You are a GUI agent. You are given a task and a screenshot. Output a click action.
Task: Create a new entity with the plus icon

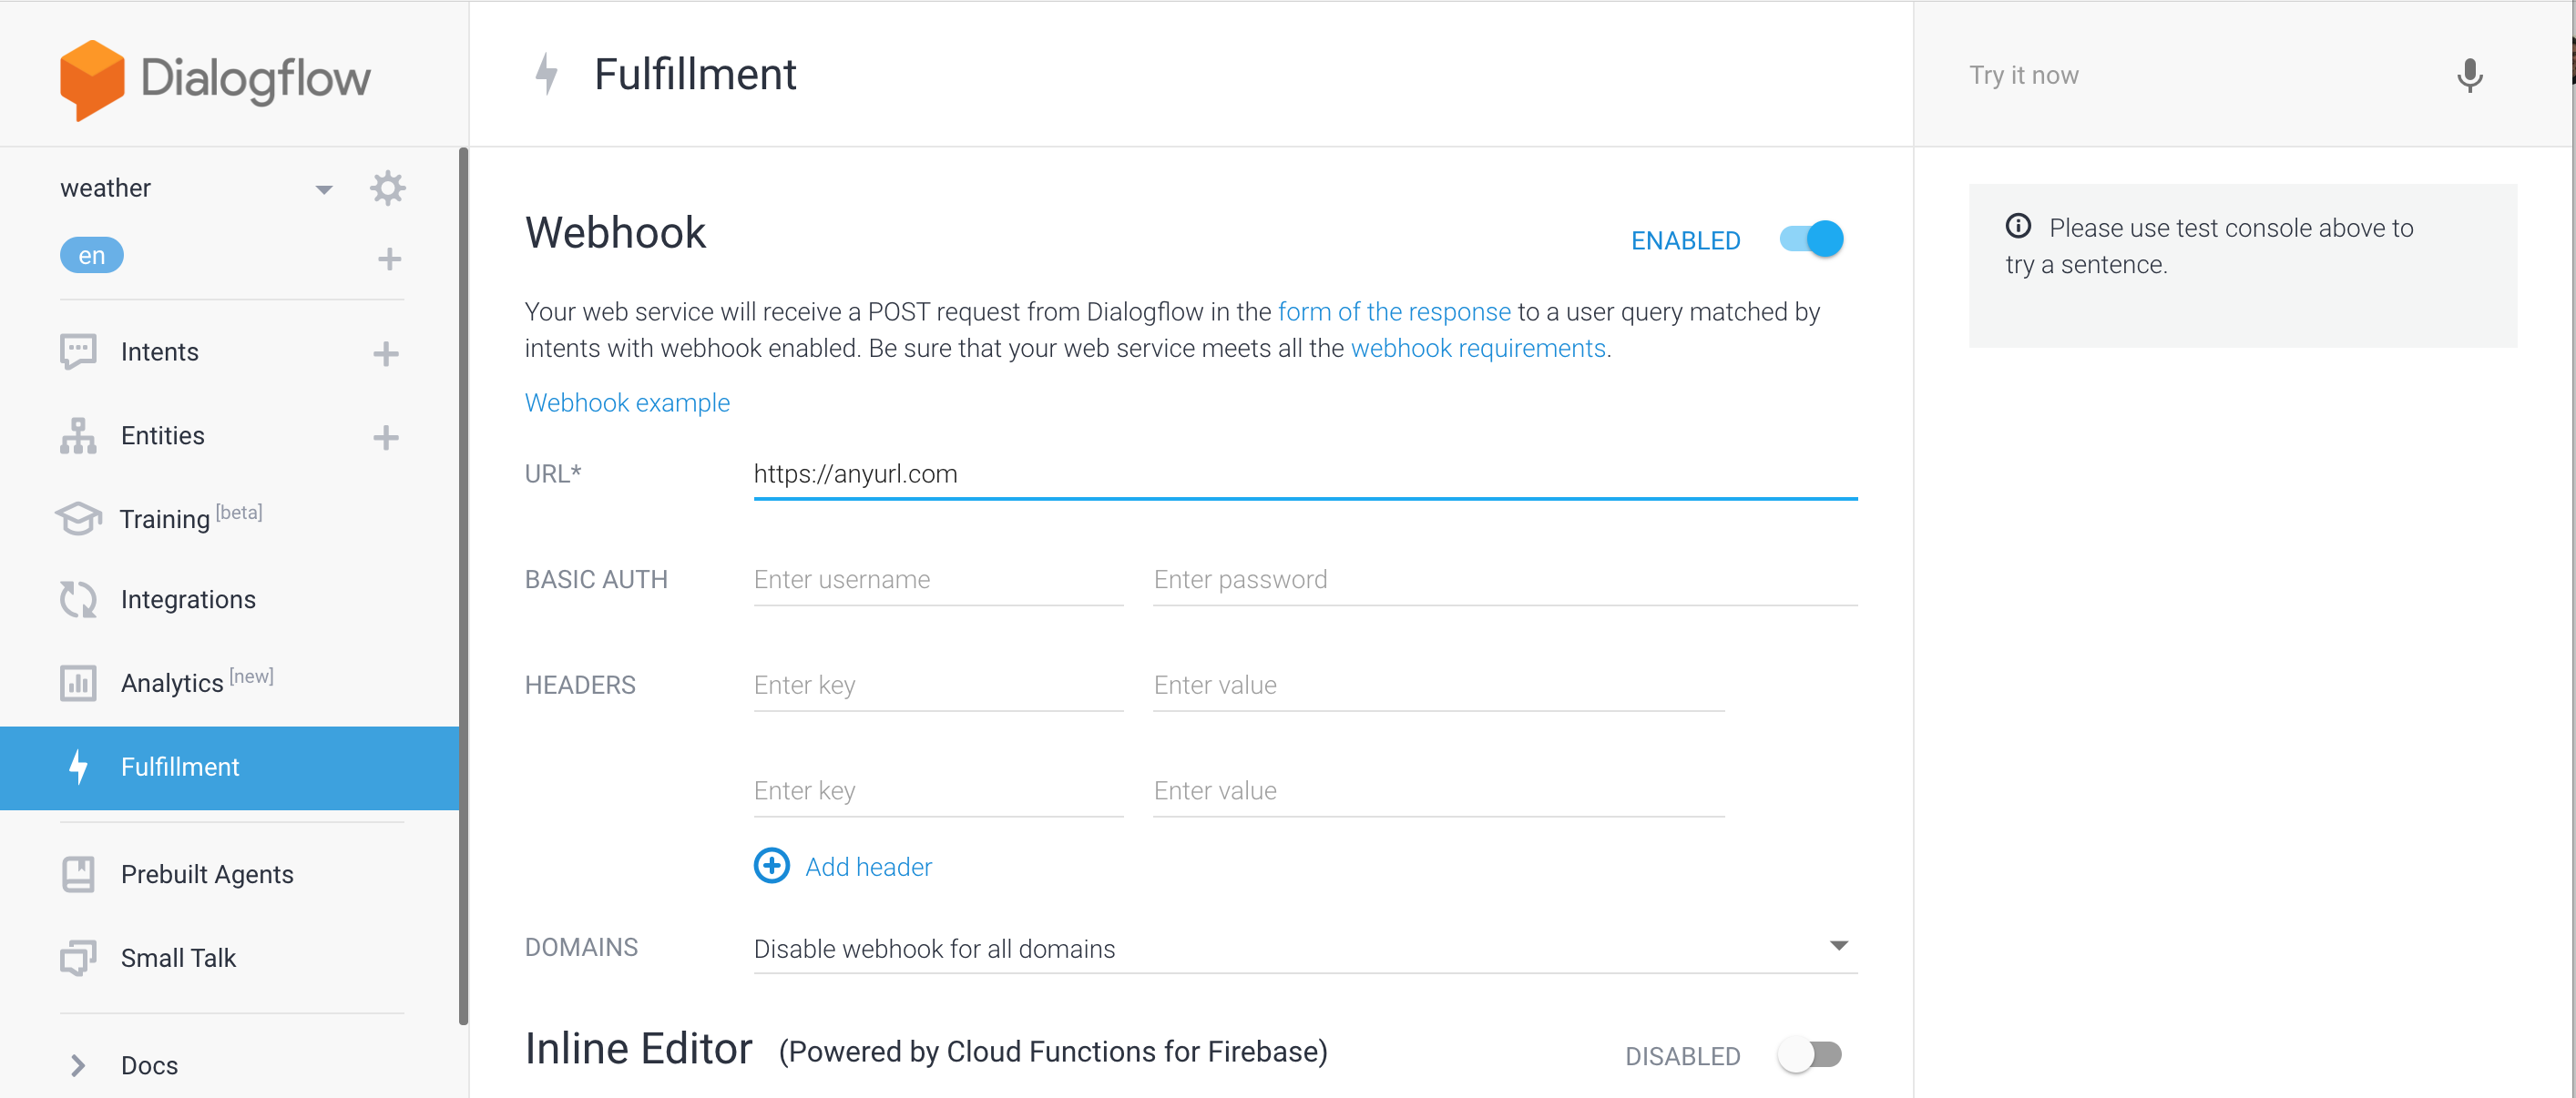click(386, 437)
